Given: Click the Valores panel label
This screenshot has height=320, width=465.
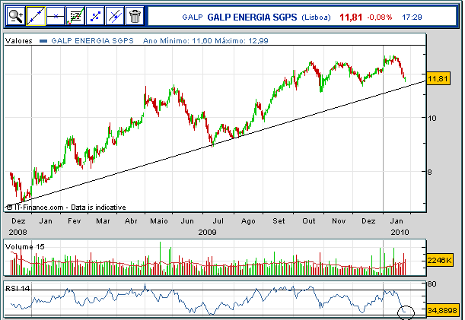Looking at the screenshot, I should point(19,40).
